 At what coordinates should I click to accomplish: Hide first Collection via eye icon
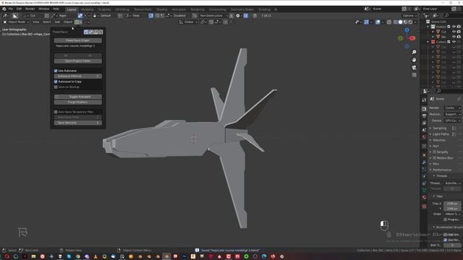click(x=454, y=27)
